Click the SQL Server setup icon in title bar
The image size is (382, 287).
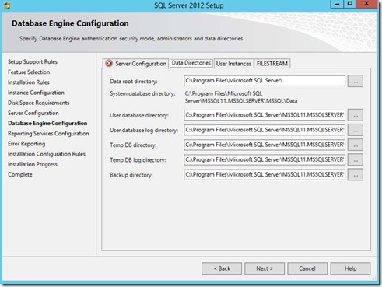(x=7, y=5)
